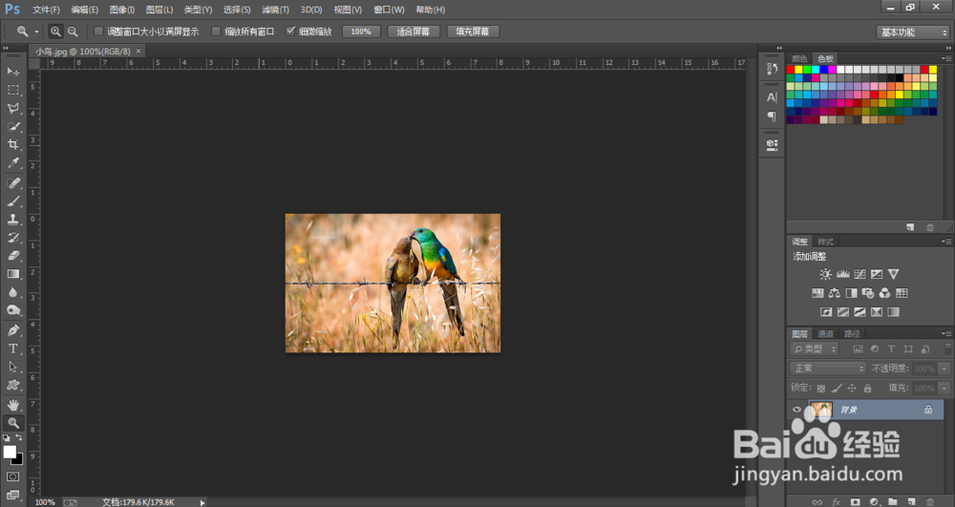Screen dimensions: 955x507
Task: Toggle lock all padlock in 锁定 row
Action: (x=867, y=389)
